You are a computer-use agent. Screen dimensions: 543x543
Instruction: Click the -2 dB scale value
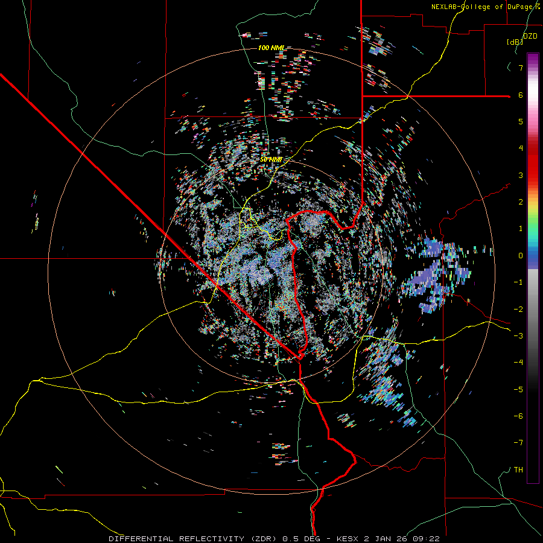pyautogui.click(x=518, y=309)
